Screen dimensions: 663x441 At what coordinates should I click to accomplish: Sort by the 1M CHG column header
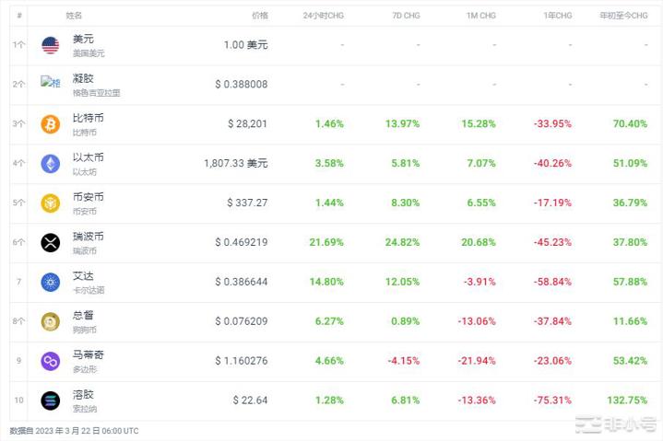[481, 16]
